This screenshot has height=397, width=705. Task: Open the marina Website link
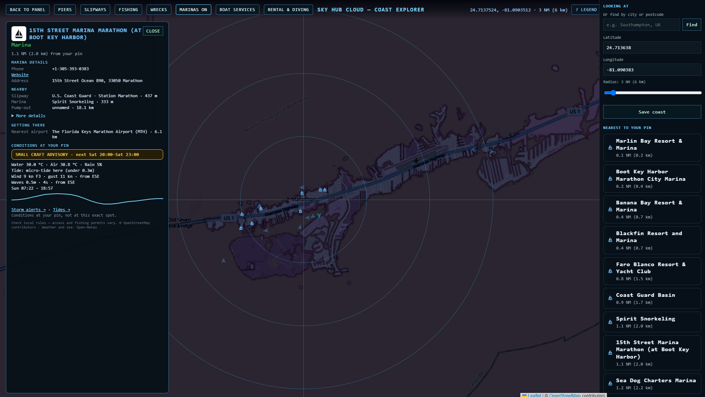point(20,75)
